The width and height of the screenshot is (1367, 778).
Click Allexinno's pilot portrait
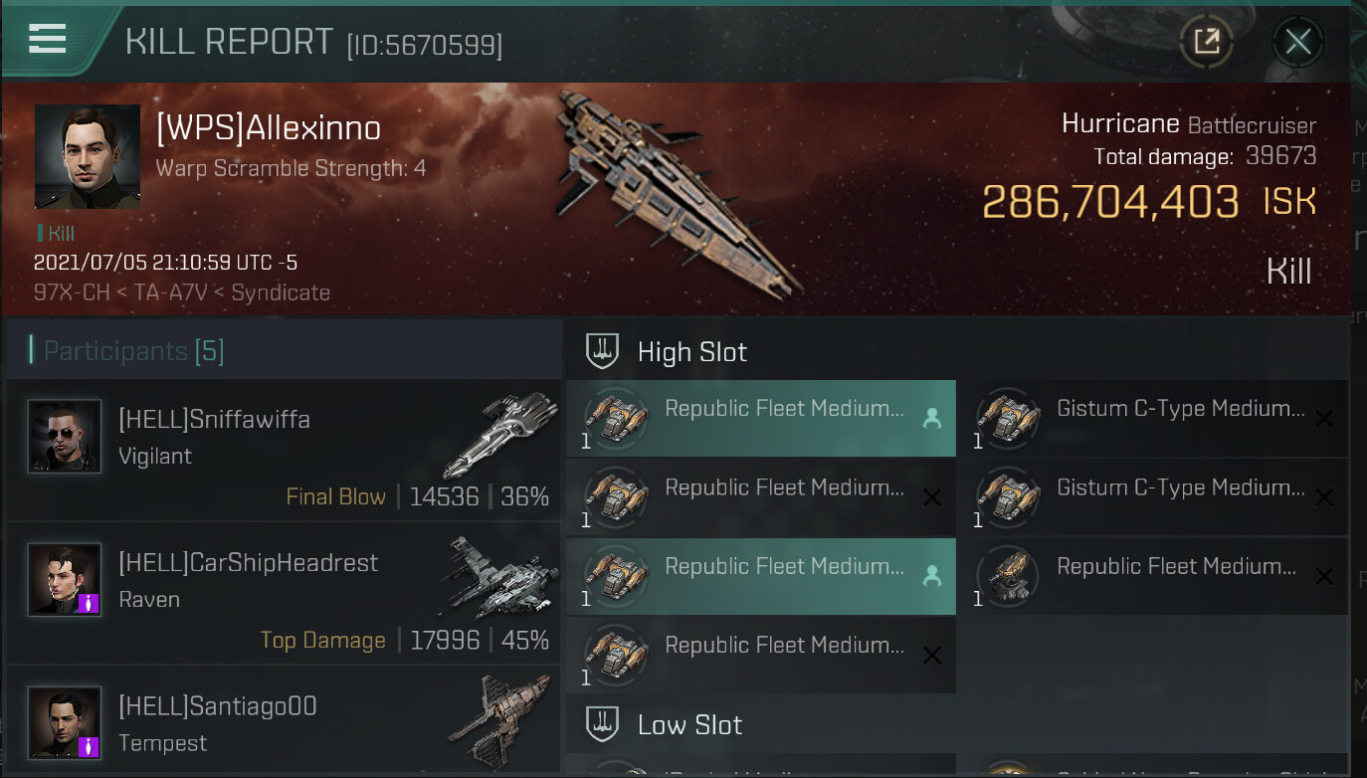tap(88, 156)
